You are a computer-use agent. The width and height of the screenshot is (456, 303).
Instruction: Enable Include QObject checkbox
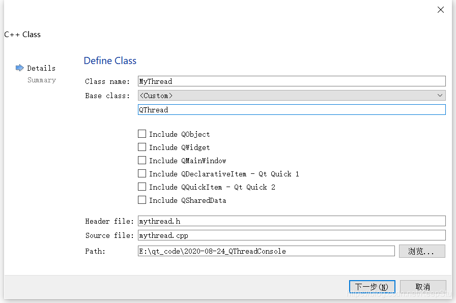pos(142,134)
